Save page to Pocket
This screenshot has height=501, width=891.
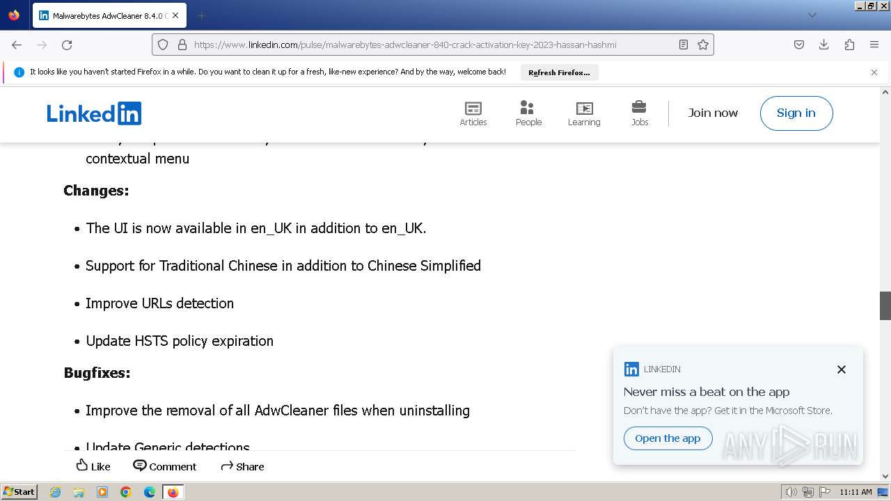click(799, 45)
